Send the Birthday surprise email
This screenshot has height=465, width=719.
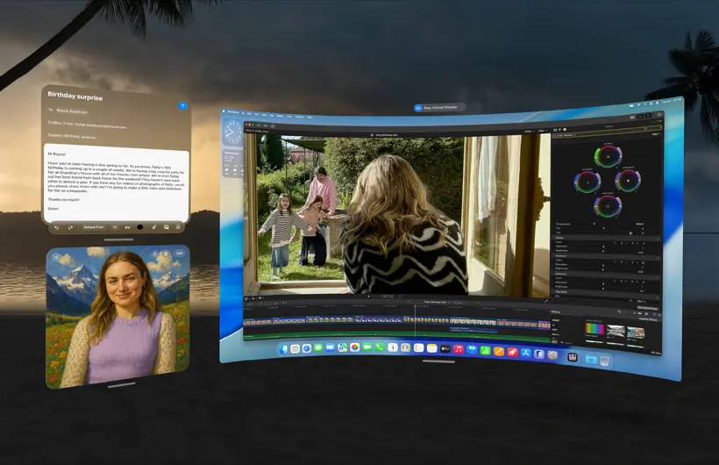tap(182, 105)
